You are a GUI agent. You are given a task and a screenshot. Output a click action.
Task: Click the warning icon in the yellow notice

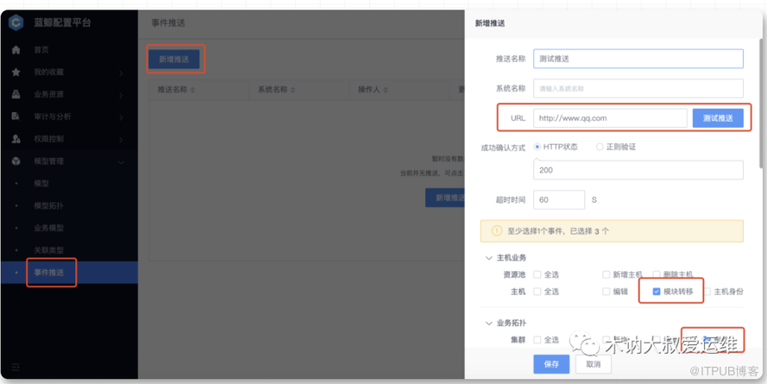click(496, 231)
